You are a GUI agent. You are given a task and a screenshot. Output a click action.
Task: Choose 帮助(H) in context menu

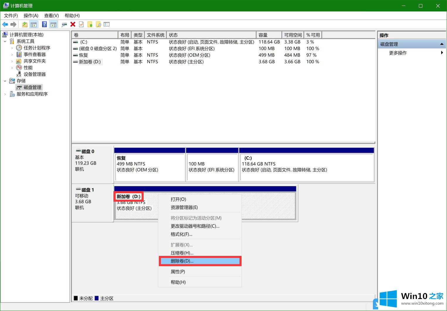(x=200, y=282)
